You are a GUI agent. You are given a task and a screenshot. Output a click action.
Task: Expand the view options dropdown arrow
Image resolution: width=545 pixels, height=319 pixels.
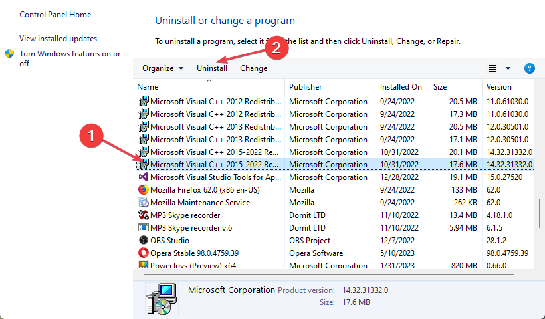508,68
